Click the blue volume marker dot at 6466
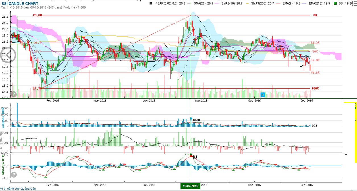This screenshot has height=191, width=357. pyautogui.click(x=191, y=119)
